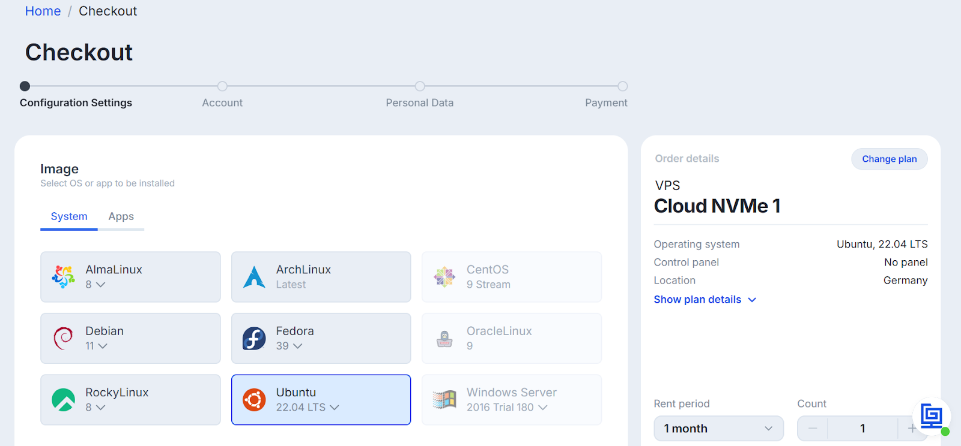This screenshot has width=961, height=446.
Task: Click the Order details heading
Action: [x=687, y=159]
